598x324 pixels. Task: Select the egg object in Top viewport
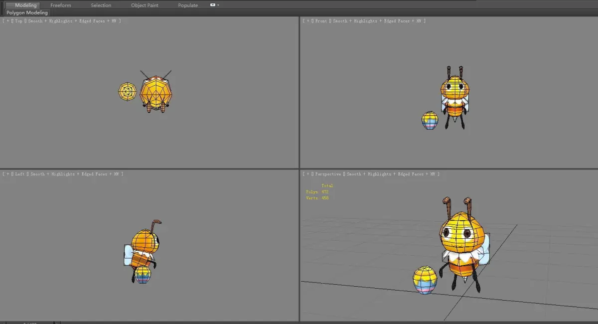[x=128, y=92]
